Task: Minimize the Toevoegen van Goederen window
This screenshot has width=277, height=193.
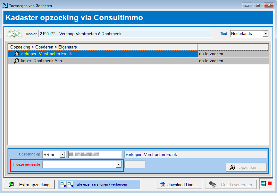Action: 247,5
